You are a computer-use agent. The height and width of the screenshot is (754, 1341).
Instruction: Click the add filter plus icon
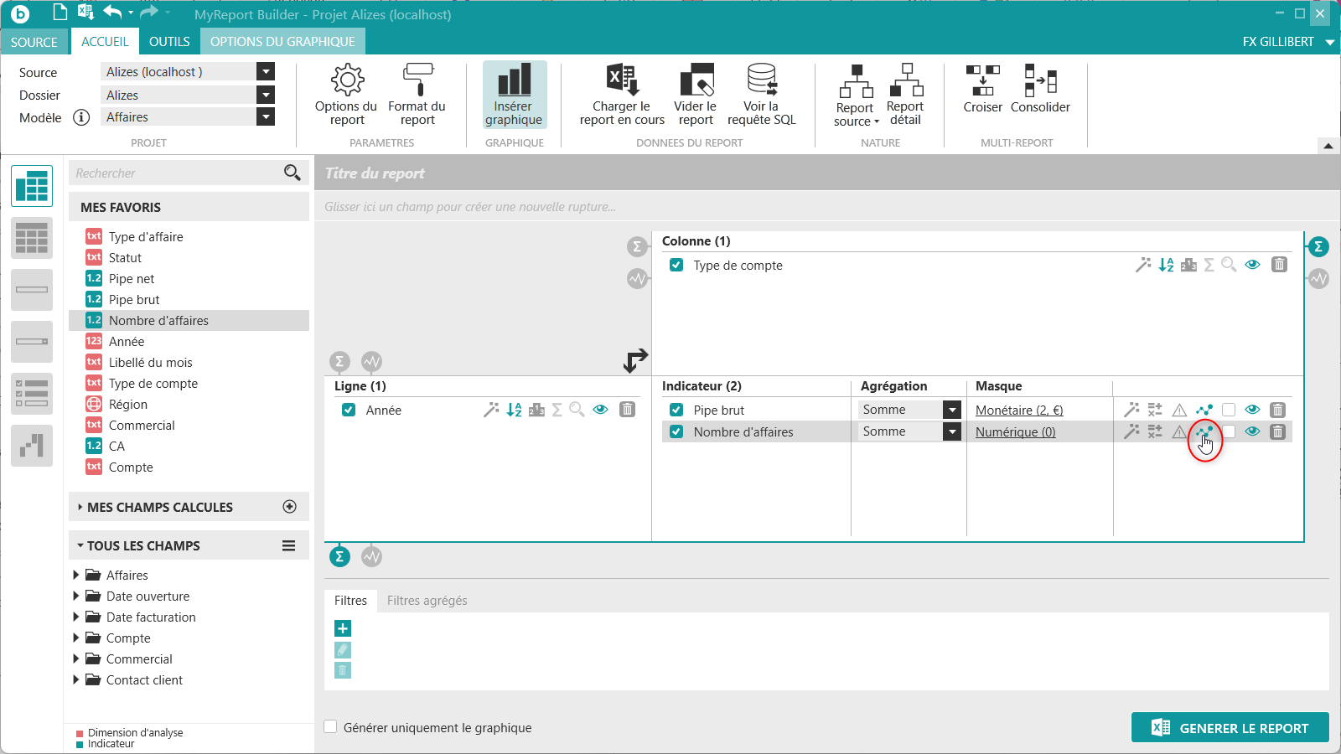click(x=343, y=628)
